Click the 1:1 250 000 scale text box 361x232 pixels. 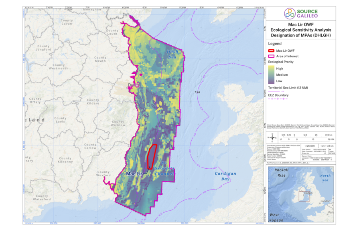[x=309, y=146]
